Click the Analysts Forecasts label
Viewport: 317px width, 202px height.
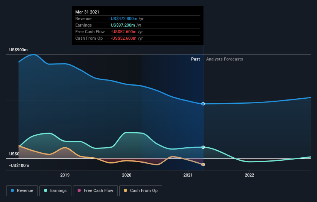[225, 59]
